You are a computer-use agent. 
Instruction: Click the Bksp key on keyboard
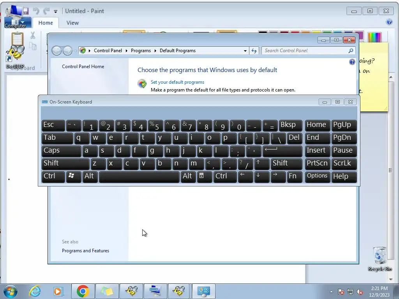(291, 126)
